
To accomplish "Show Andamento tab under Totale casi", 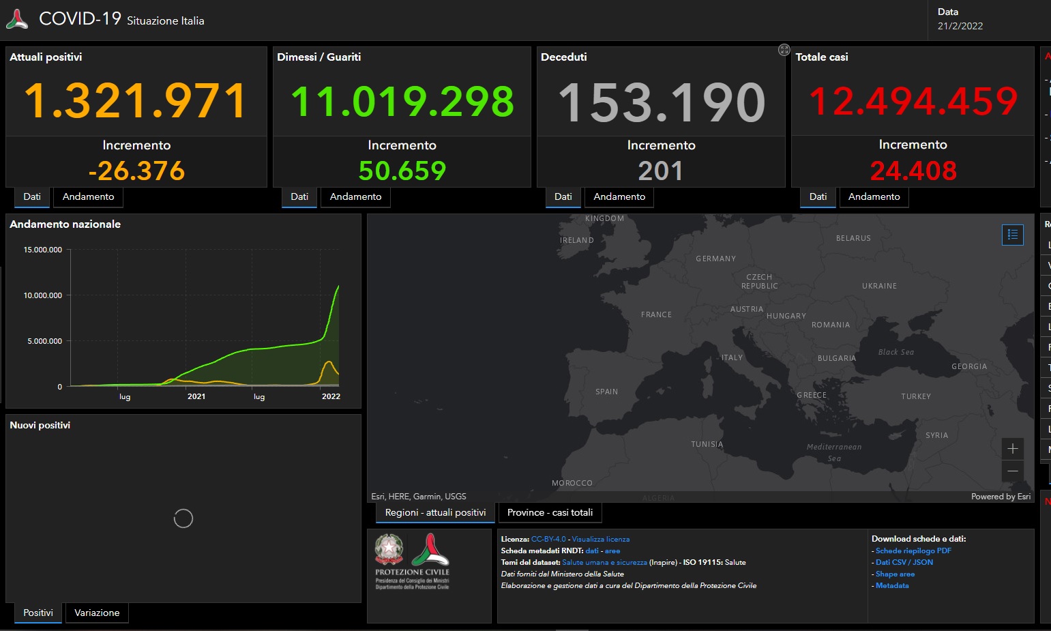I will [x=874, y=196].
